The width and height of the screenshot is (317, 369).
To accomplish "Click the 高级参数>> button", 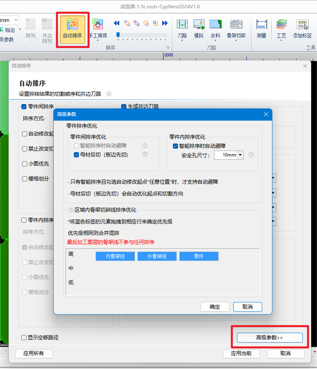I will coord(270,337).
